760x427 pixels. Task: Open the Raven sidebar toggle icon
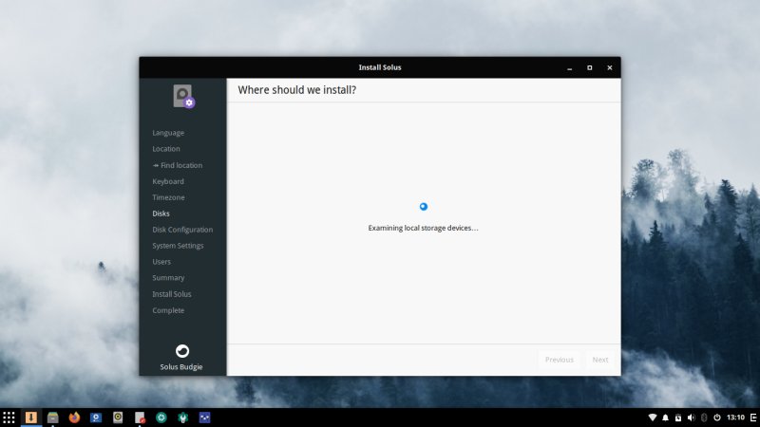click(753, 418)
